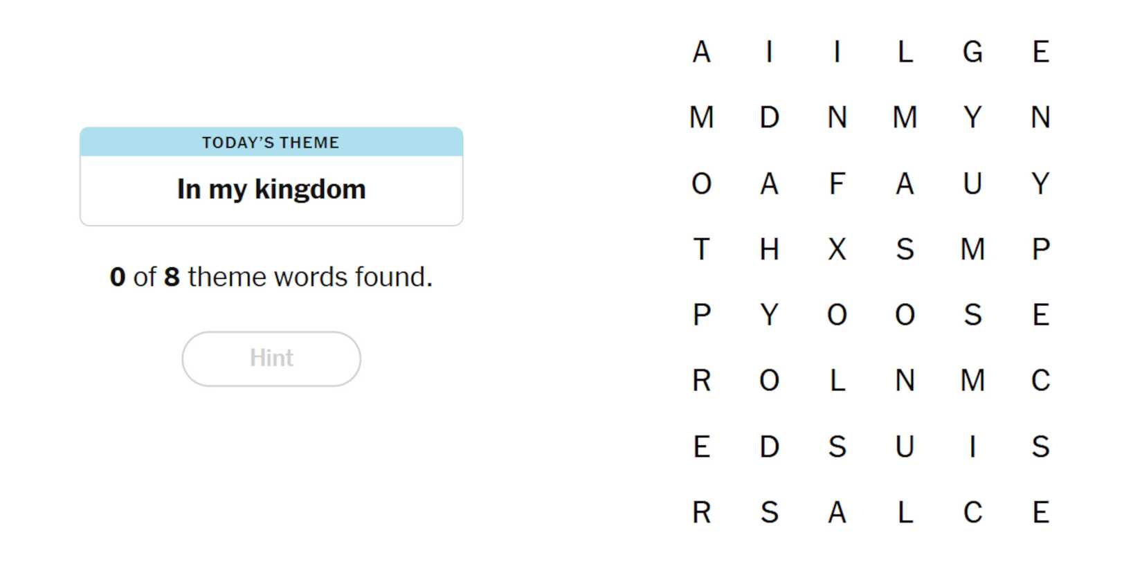Click the "0 of 8 theme words found" text
This screenshot has height=571, width=1142.
tap(271, 277)
